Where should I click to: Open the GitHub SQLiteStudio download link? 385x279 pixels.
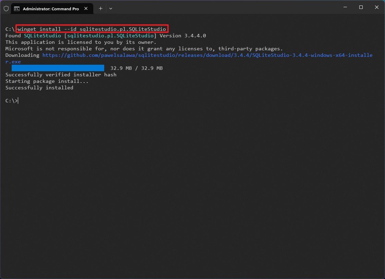point(207,55)
